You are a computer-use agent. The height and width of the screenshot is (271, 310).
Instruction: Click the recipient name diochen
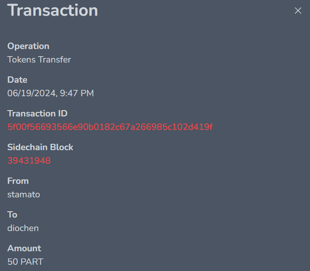23,228
